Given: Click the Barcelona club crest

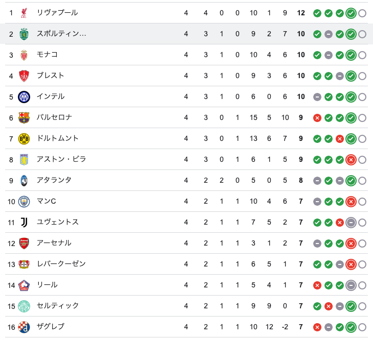Looking at the screenshot, I should 24,118.
